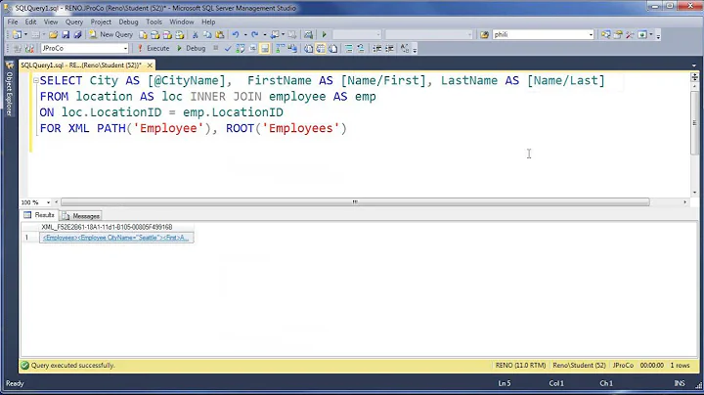
Task: Toggle IntelliSense Enabled button
Action: click(x=265, y=49)
